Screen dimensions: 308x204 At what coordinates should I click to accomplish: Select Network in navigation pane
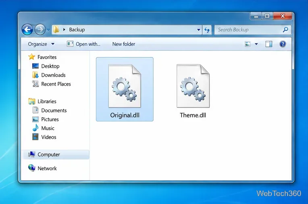pos(47,168)
